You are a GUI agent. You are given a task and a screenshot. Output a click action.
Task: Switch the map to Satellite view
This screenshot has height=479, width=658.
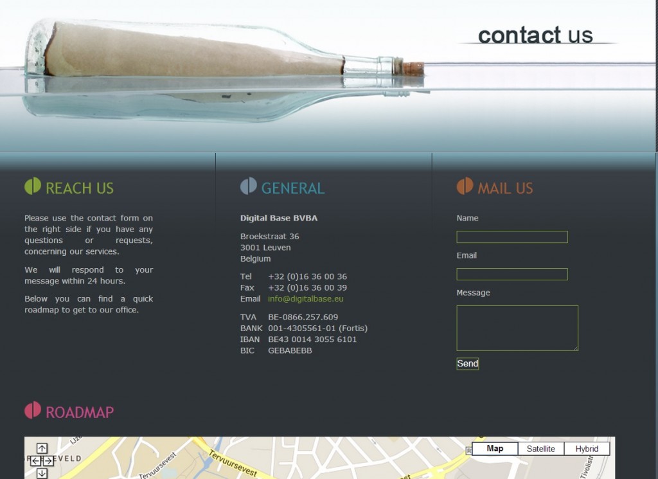click(x=541, y=448)
